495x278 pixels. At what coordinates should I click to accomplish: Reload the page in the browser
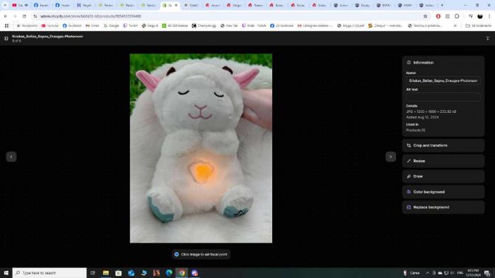[24, 16]
